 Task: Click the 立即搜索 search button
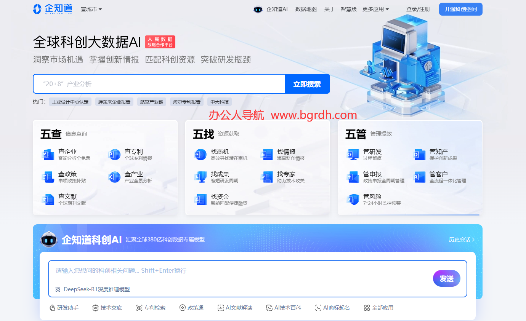[x=307, y=84]
